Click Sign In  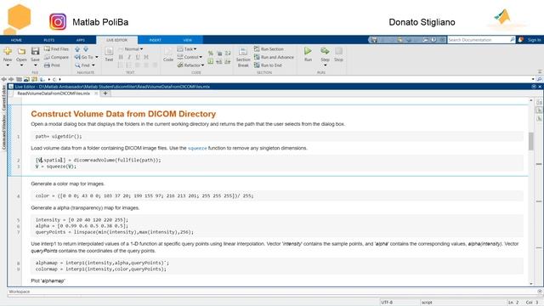click(x=535, y=40)
